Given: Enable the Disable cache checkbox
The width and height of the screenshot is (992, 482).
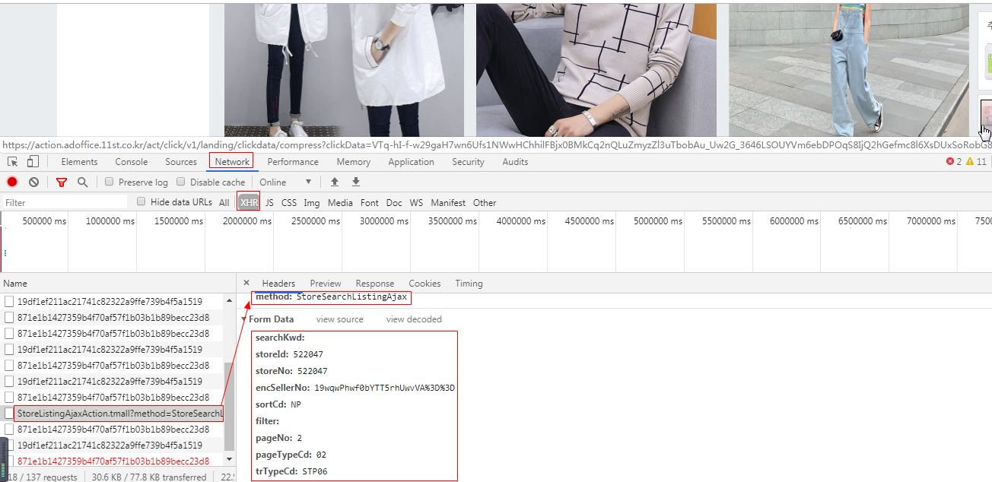Looking at the screenshot, I should click(x=180, y=182).
